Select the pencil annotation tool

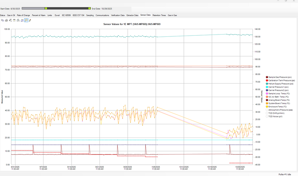30,20
